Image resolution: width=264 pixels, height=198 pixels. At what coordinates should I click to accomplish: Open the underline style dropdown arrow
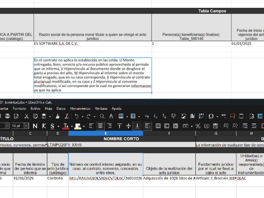point(58,126)
